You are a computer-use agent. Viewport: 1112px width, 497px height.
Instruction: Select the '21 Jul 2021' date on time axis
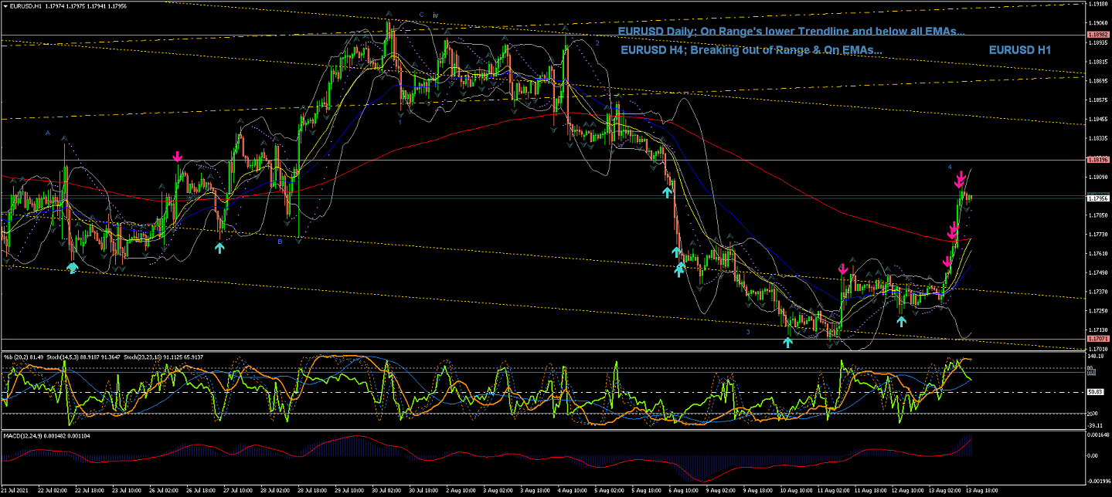point(15,490)
